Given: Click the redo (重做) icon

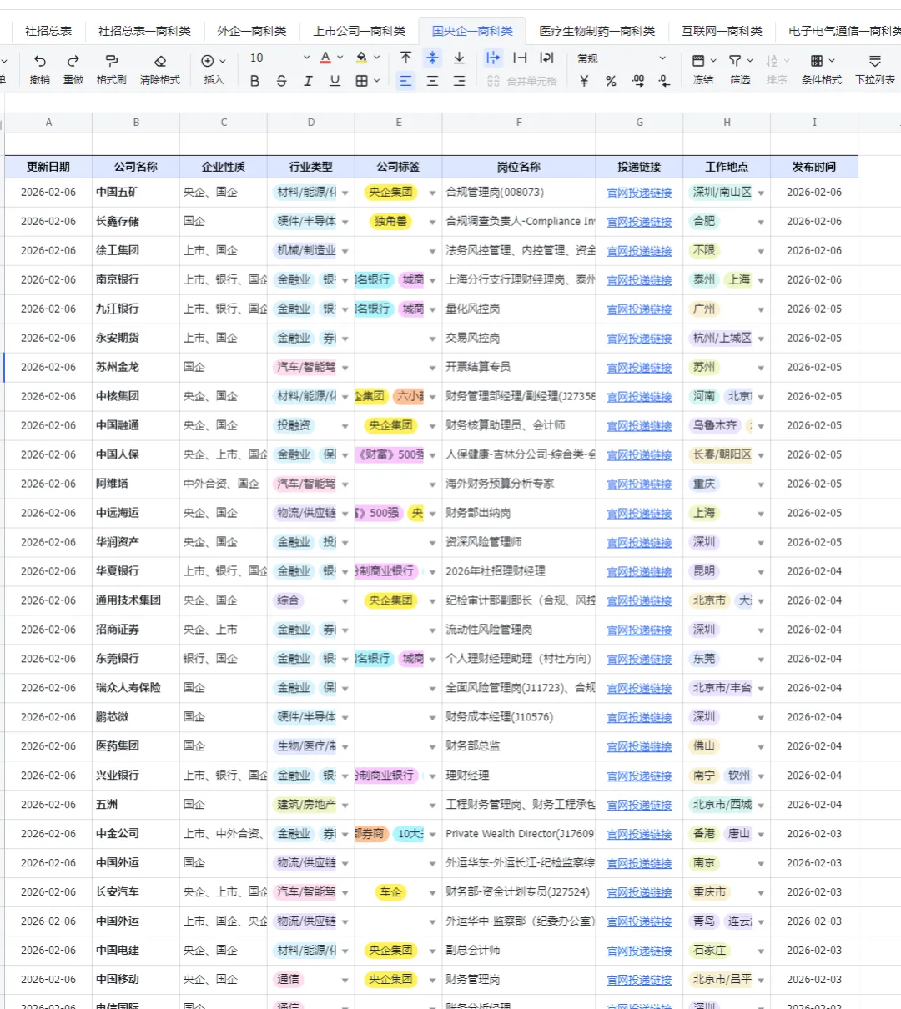Looking at the screenshot, I should pyautogui.click(x=73, y=61).
